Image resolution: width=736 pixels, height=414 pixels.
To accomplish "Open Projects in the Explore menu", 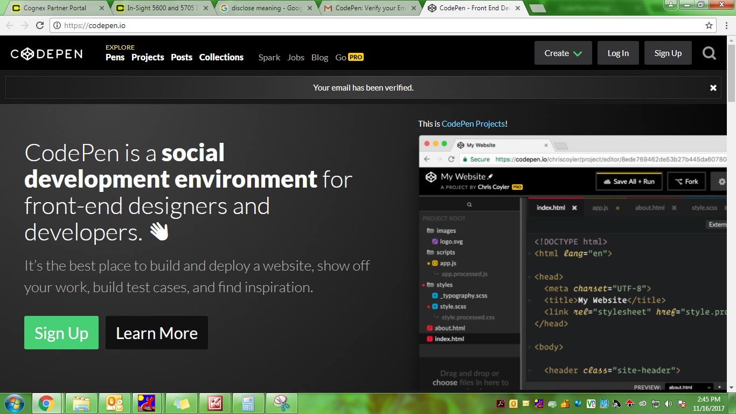I will point(148,57).
